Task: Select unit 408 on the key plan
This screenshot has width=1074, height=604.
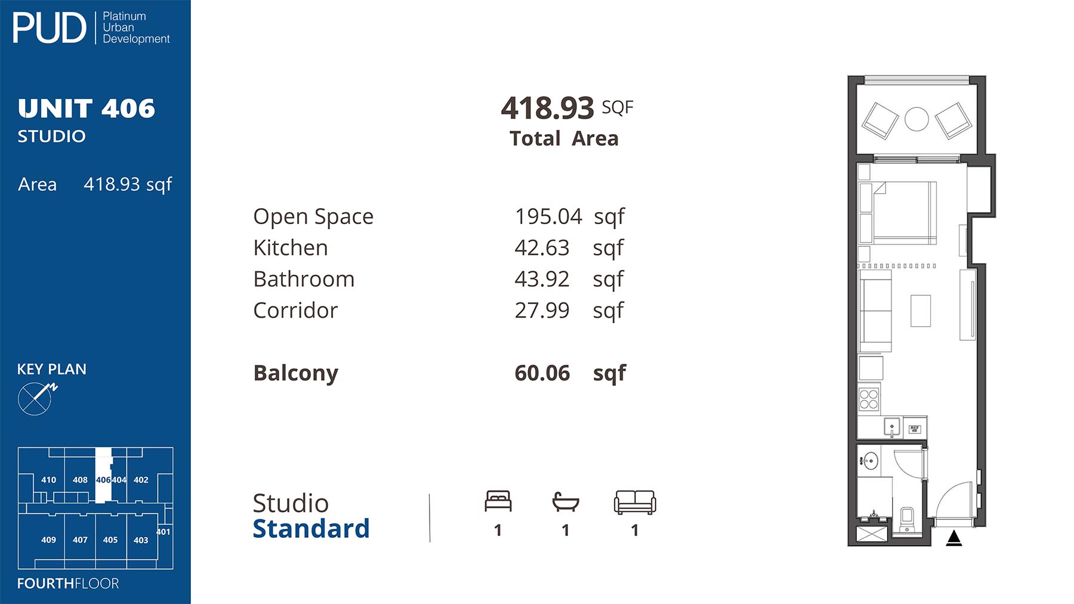Action: point(80,480)
